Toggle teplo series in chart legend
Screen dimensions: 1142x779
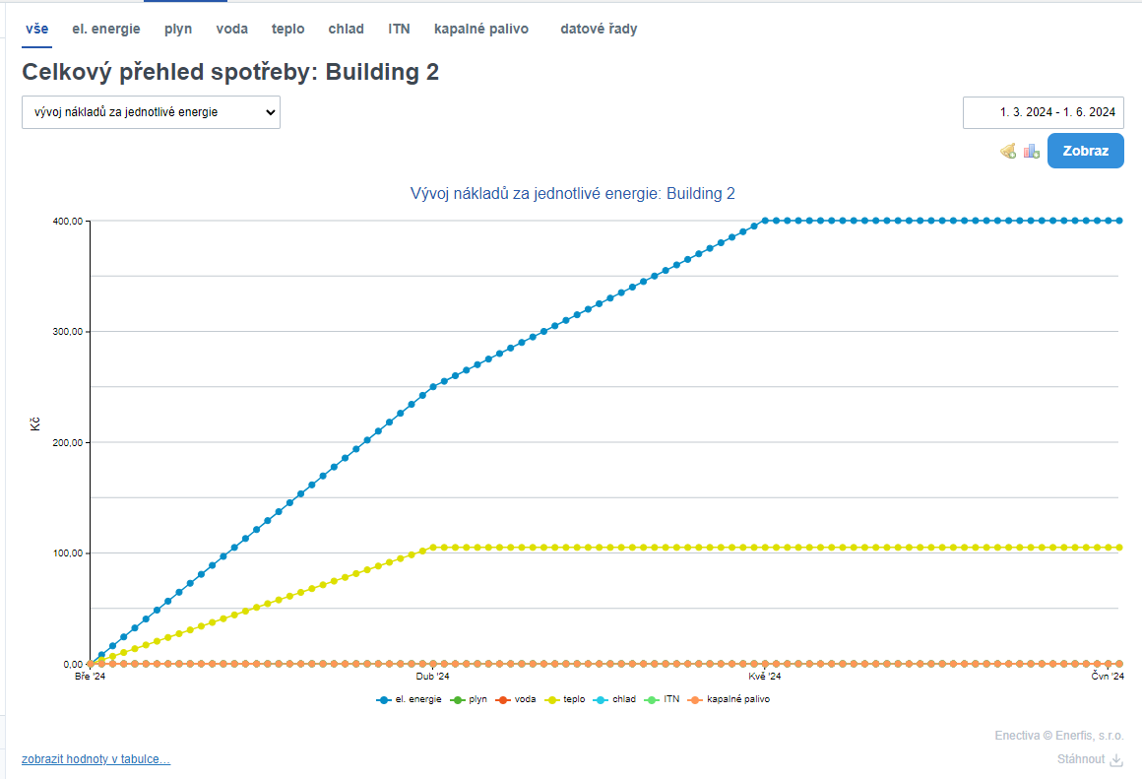click(x=565, y=699)
